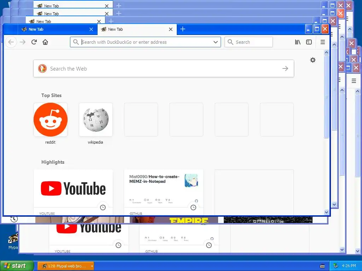The width and height of the screenshot is (362, 271).
Task: Expand the taskbar Mypal group dropdown arrow
Action: [x=92, y=266]
